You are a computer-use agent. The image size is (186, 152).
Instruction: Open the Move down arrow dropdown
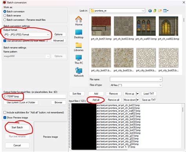click(x=137, y=100)
